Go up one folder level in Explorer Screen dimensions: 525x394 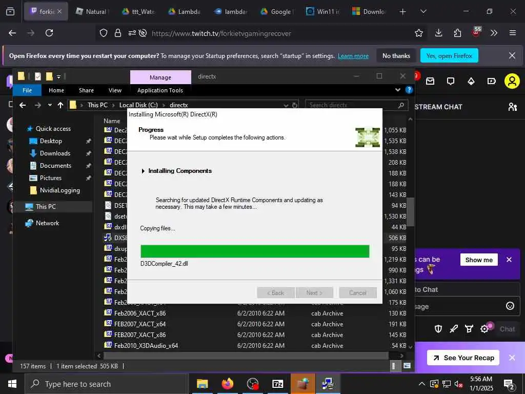click(x=60, y=105)
